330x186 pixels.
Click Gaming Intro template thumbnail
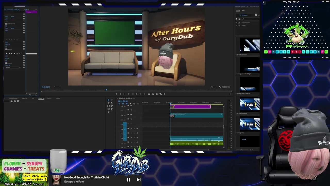250,124
